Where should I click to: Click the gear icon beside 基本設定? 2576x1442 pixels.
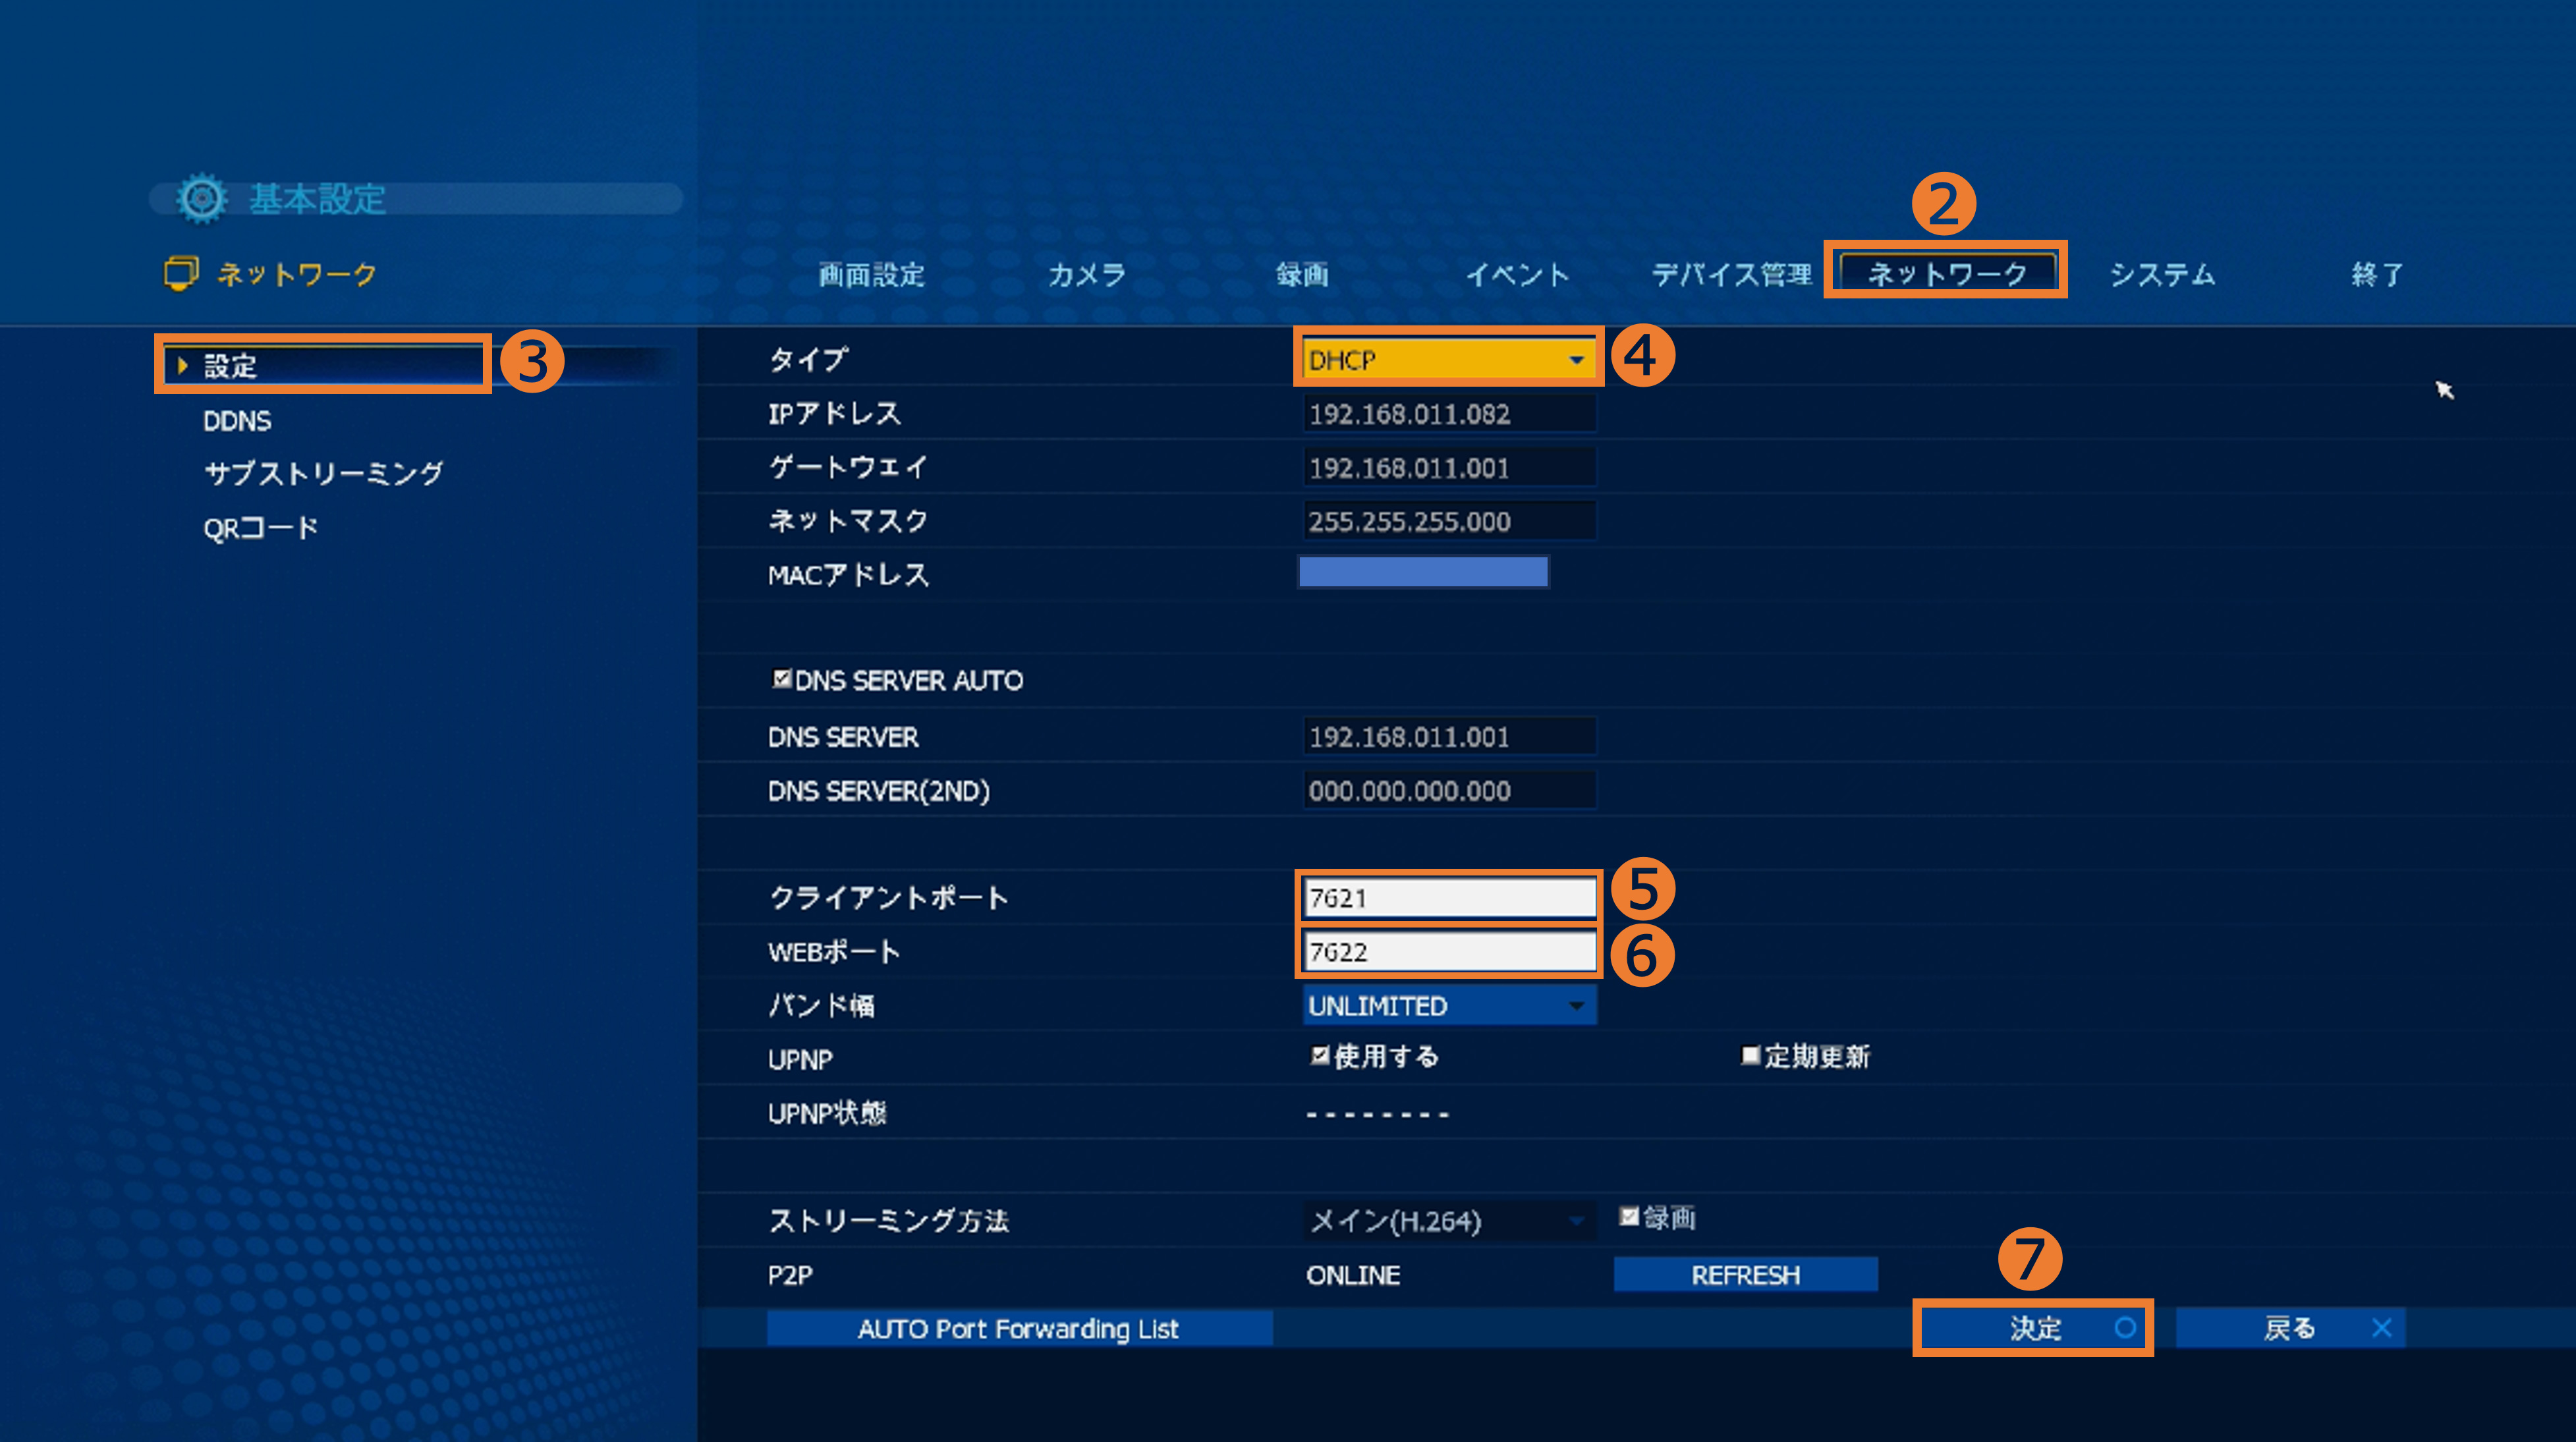click(202, 198)
